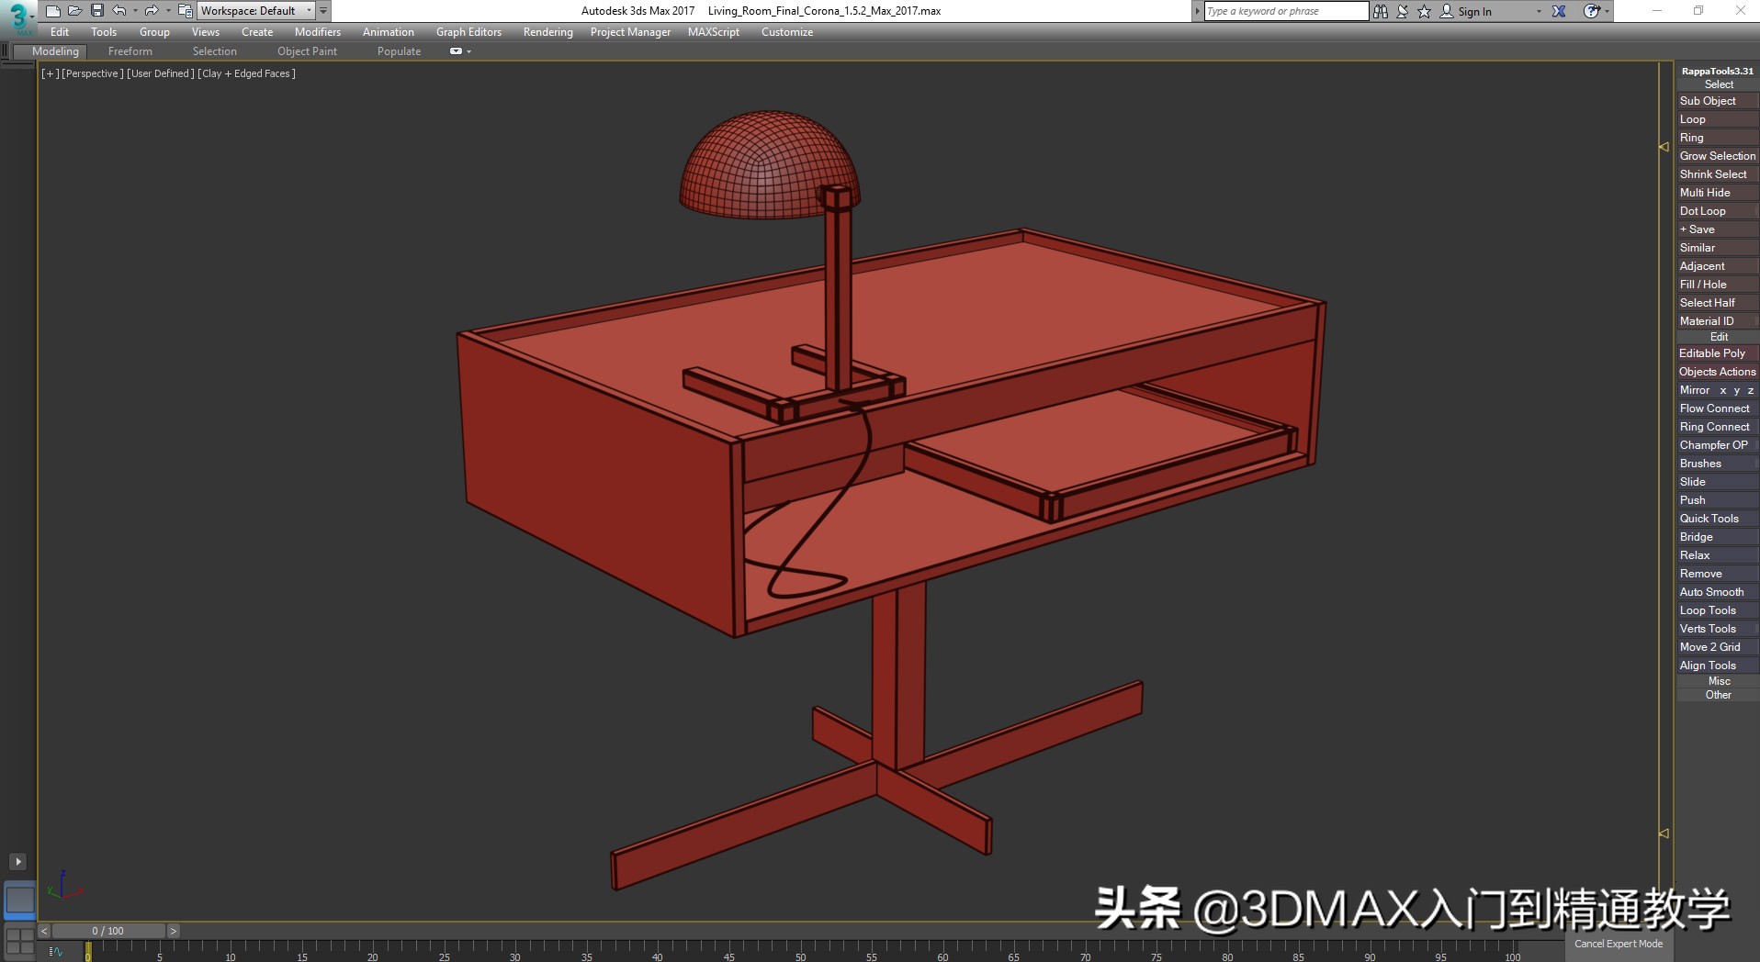The width and height of the screenshot is (1760, 962).
Task: Select the single viewport layout thumbnail
Action: point(20,900)
